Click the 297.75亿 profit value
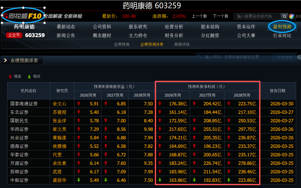This screenshot has height=188, width=301. (247, 129)
